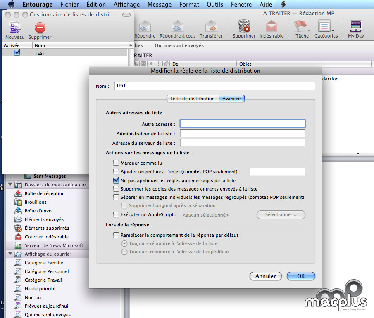Click Qui me sont envoyés filter tab
374x318 pixels.
179,45
